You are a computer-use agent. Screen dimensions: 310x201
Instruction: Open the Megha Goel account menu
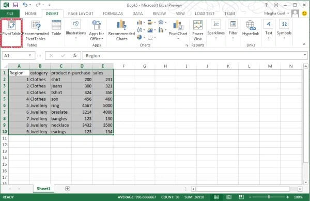[276, 13]
